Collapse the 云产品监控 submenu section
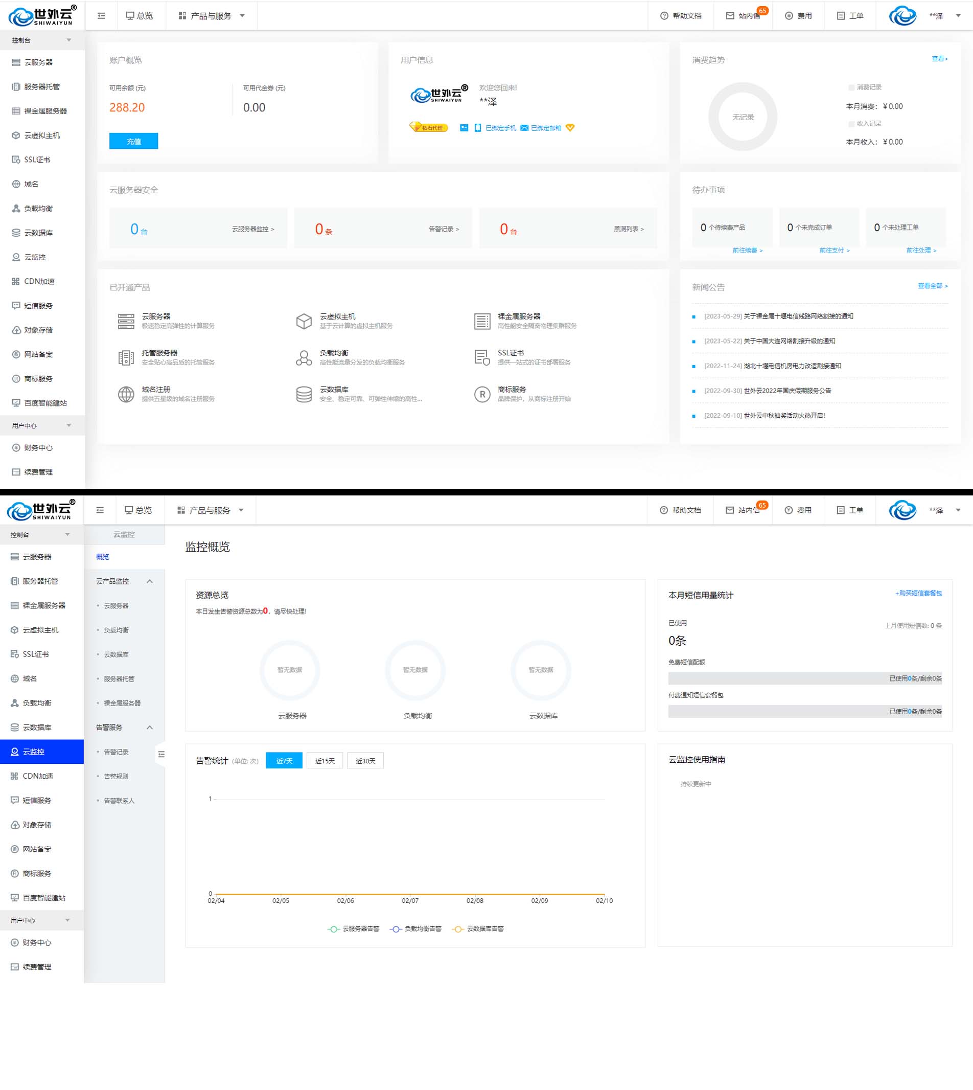 150,581
